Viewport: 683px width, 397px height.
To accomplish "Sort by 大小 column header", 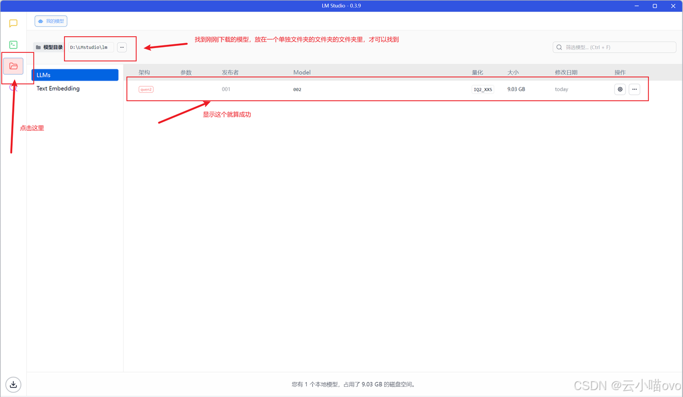I will tap(513, 73).
